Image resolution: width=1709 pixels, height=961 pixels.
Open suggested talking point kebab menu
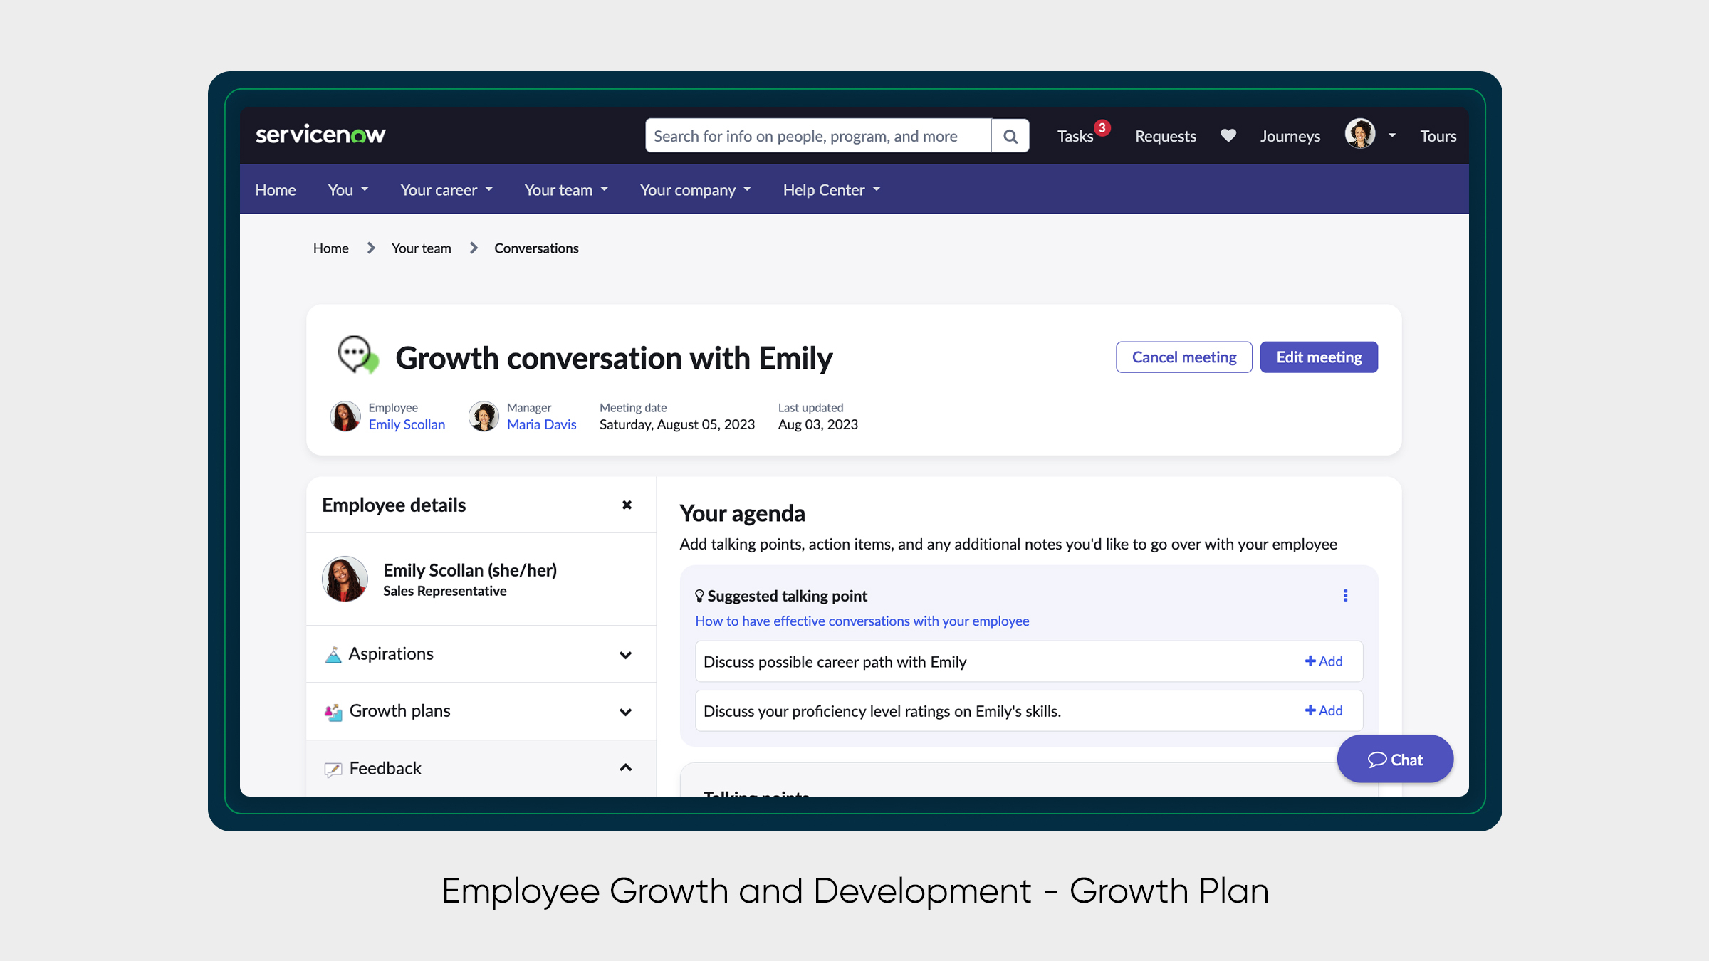point(1345,596)
